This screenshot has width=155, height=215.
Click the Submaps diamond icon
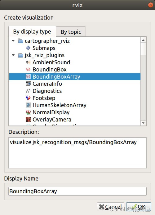point(28,48)
